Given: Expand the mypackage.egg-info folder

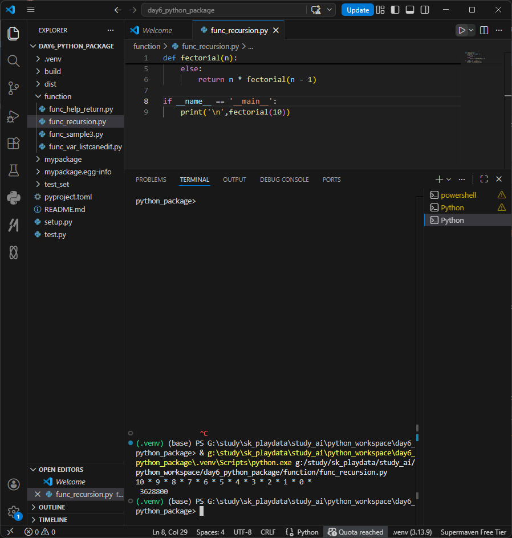Looking at the screenshot, I should click(x=75, y=172).
